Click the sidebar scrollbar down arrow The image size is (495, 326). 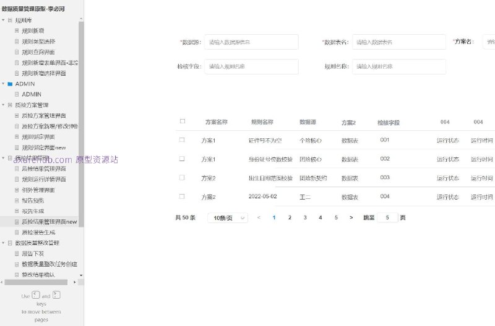coord(81,275)
